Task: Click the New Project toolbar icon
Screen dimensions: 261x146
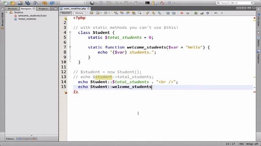Action: point(13,3)
